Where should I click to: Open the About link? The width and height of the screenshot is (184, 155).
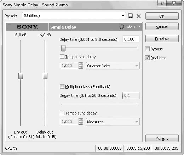pyautogui.click(x=131, y=27)
